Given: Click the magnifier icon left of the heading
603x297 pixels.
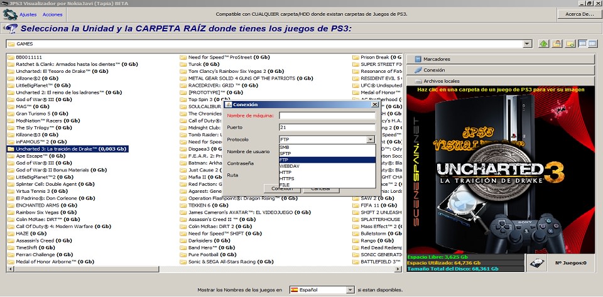Looking at the screenshot, I should (11, 29).
